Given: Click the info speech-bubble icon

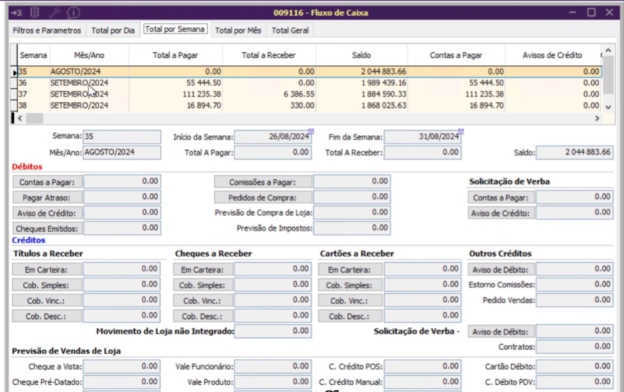Looking at the screenshot, I should click(x=73, y=13).
